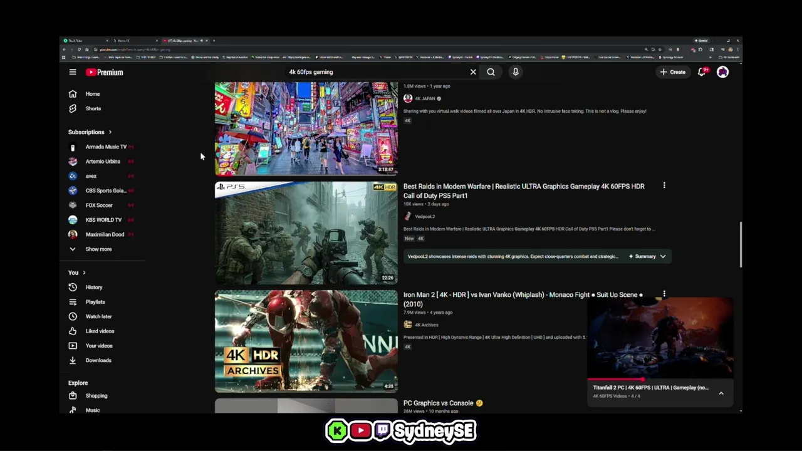The height and width of the screenshot is (451, 802).
Task: Expand the Subscriptions section chevron
Action: [x=110, y=132]
